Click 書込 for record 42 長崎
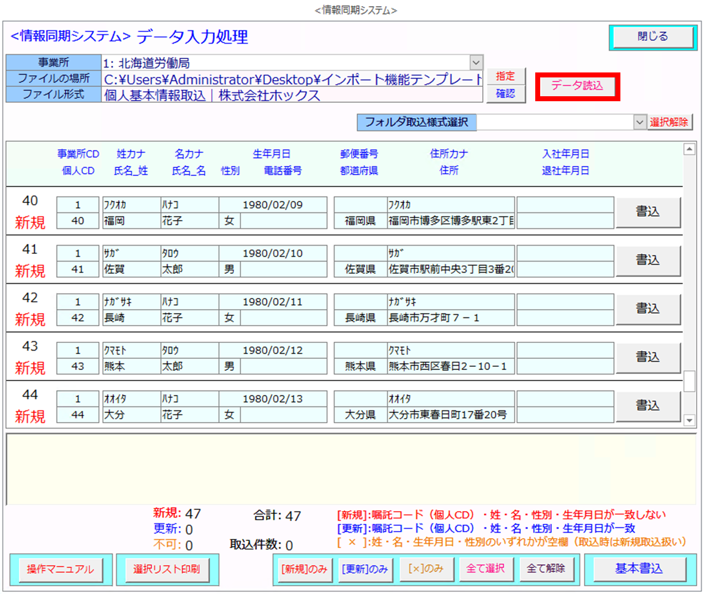 point(647,309)
